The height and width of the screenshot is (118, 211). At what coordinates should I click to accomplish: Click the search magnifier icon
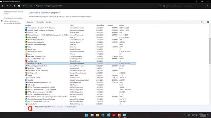click(207, 6)
